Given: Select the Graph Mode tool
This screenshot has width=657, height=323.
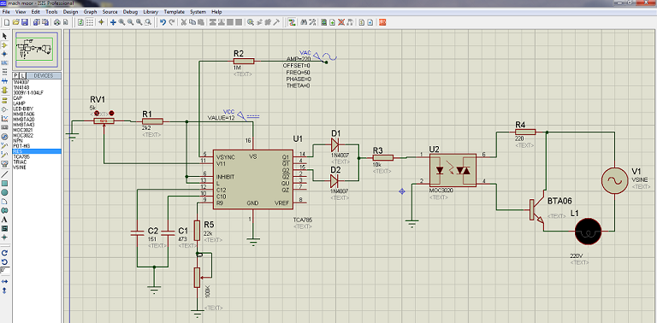Looking at the screenshot, I should (4, 119).
